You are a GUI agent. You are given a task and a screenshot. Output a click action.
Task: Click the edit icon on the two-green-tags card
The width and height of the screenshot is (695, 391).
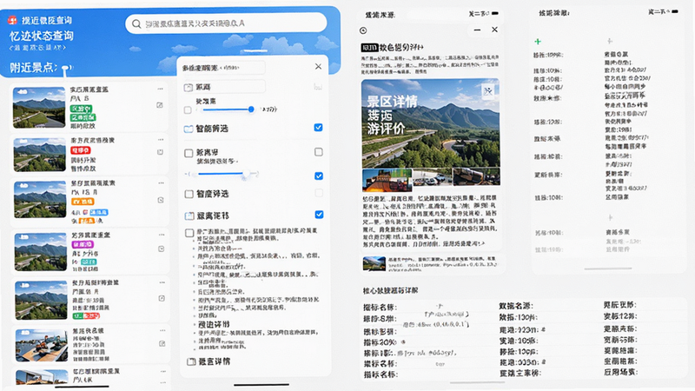(x=160, y=105)
